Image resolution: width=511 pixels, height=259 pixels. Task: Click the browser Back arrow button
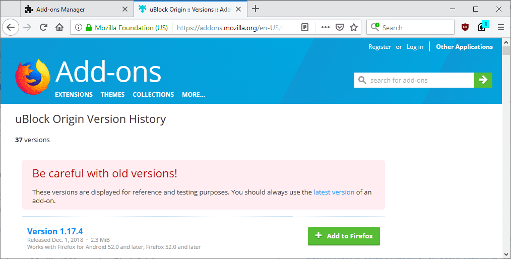(11, 27)
